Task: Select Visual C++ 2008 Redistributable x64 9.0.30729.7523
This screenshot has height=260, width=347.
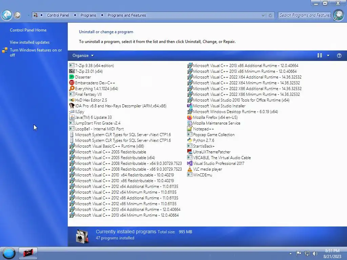Action: pyautogui.click(x=125, y=163)
